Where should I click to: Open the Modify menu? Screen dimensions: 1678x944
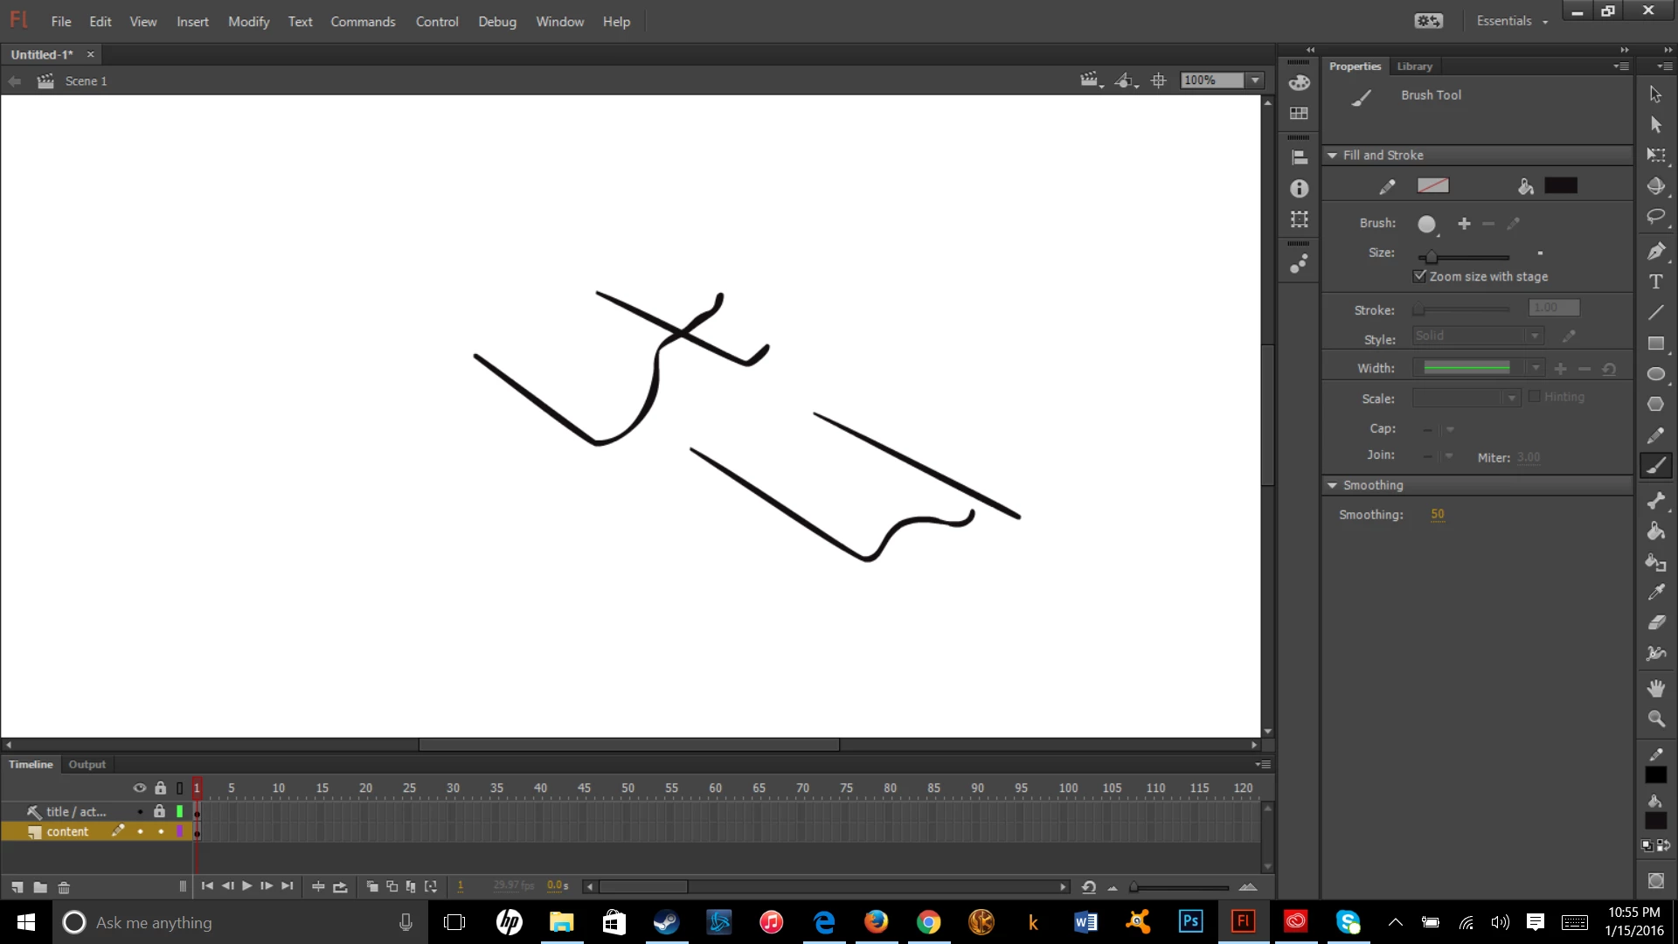click(x=248, y=21)
